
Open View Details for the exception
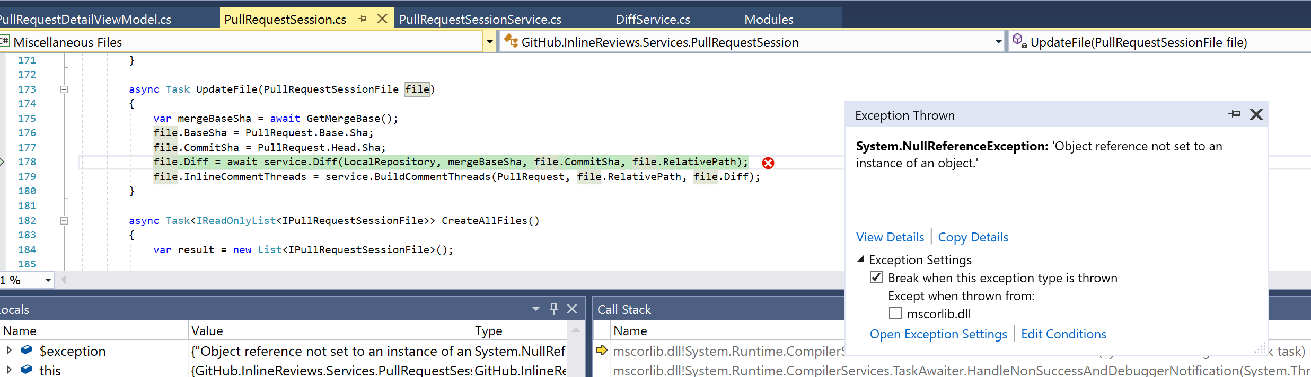tap(890, 237)
